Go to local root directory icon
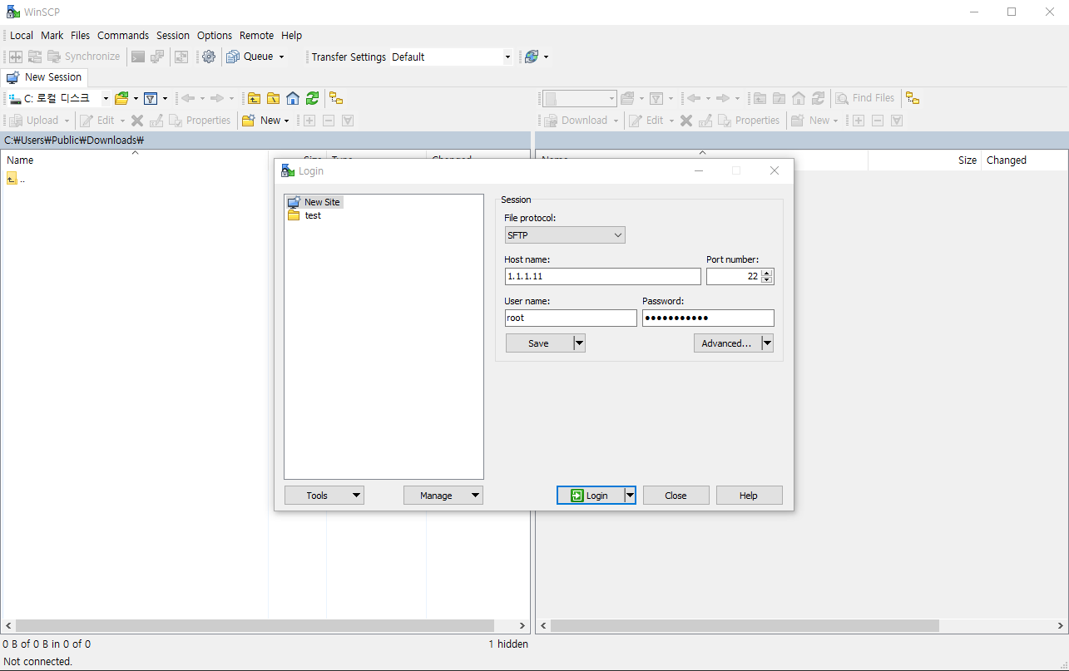The width and height of the screenshot is (1069, 671). pyautogui.click(x=273, y=98)
